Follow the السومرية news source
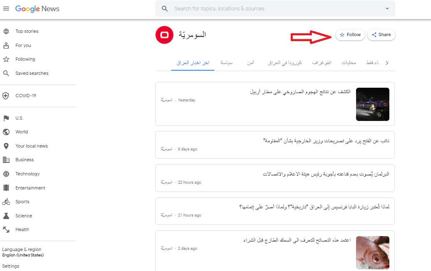Screen dimensions: 431x271 350,35
